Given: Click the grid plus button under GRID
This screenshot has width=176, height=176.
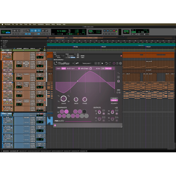Looking at the screenshot, I should point(120,92).
